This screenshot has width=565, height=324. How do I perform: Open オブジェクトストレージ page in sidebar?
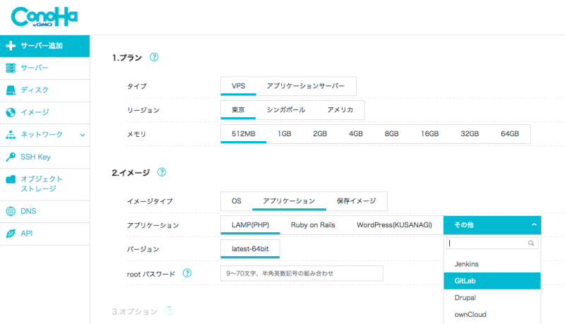click(44, 184)
